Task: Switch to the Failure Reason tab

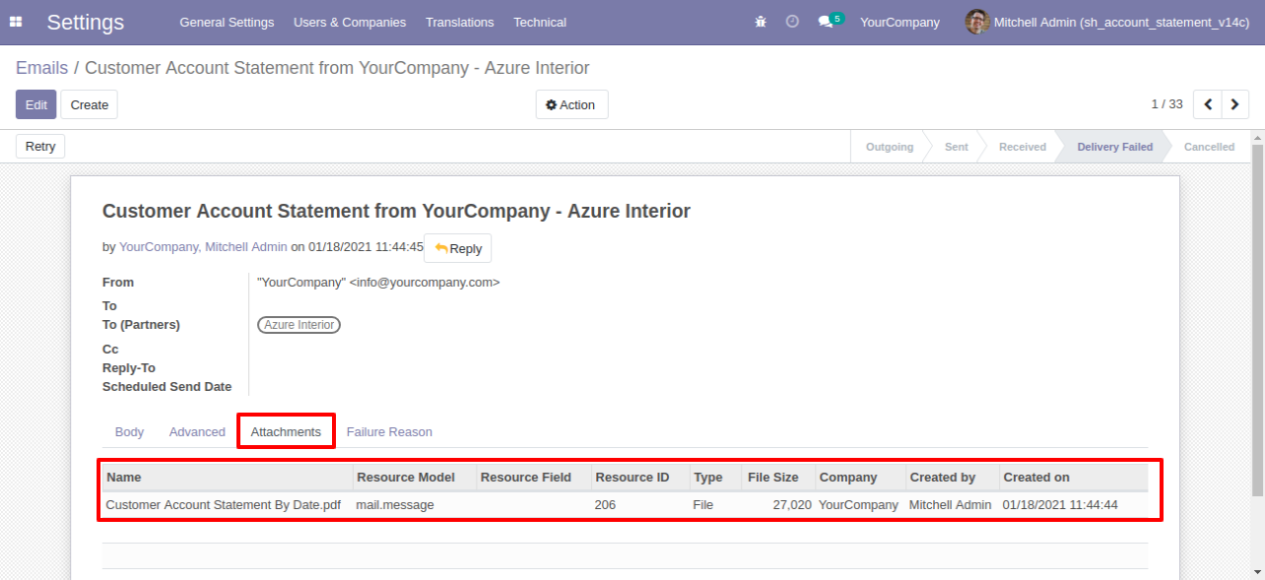Action: (x=389, y=431)
